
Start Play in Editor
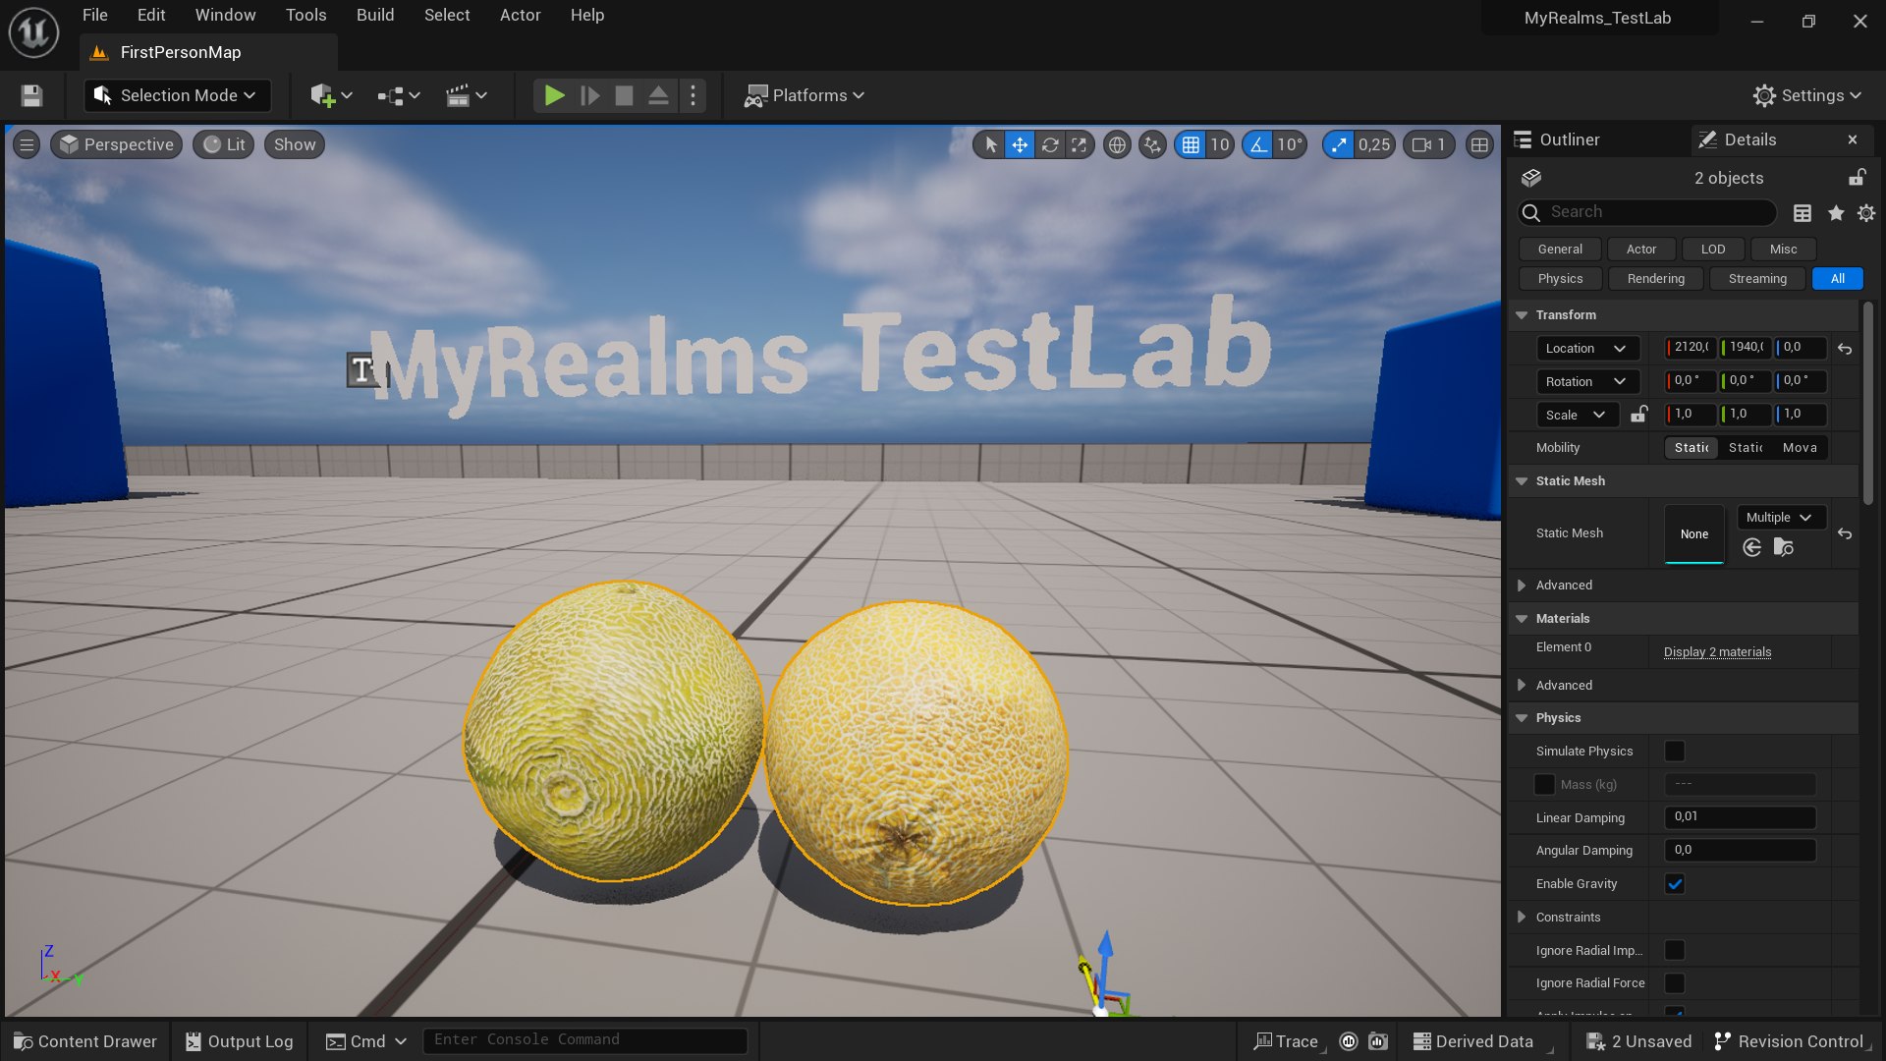[x=554, y=95]
